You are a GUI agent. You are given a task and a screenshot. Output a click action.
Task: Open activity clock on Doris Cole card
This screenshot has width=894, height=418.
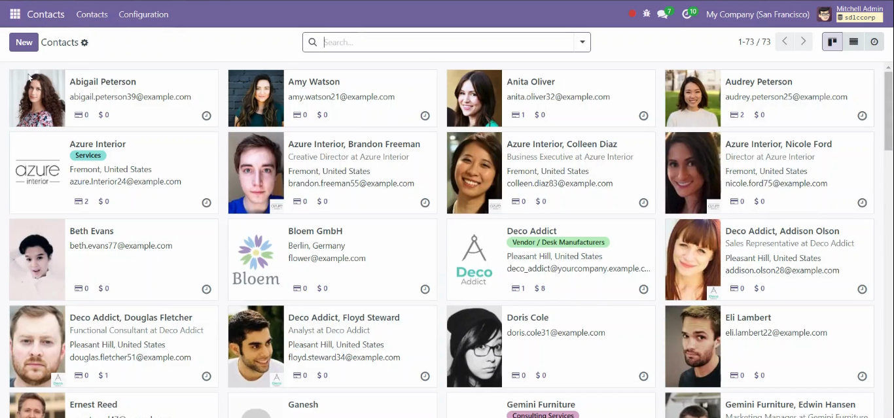(643, 376)
